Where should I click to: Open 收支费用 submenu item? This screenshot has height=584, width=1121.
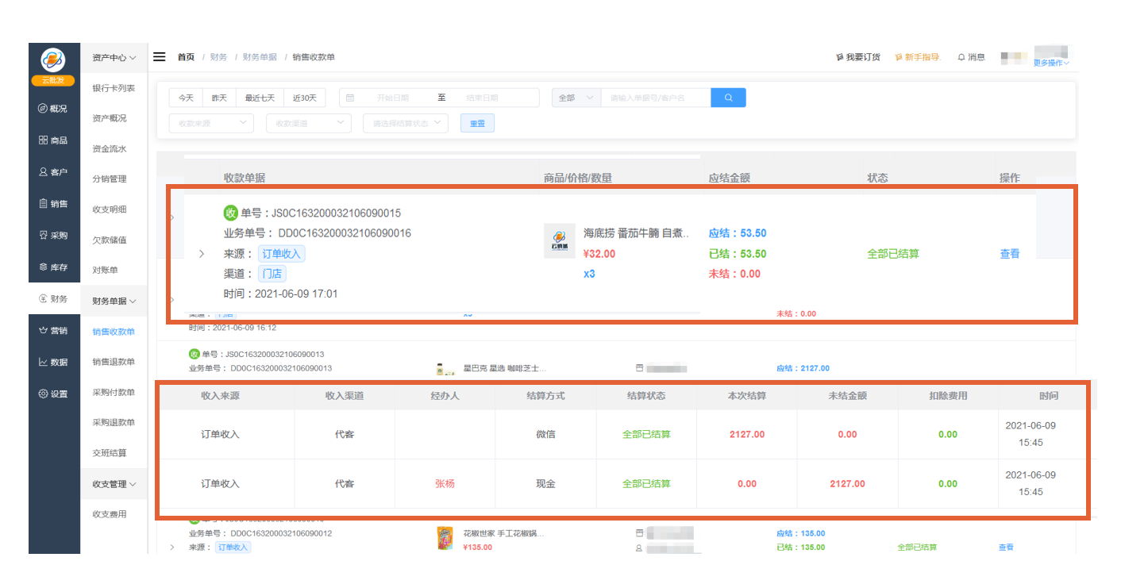pos(109,514)
